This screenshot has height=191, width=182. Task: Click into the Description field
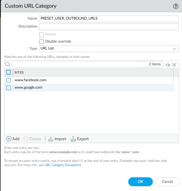109,27
